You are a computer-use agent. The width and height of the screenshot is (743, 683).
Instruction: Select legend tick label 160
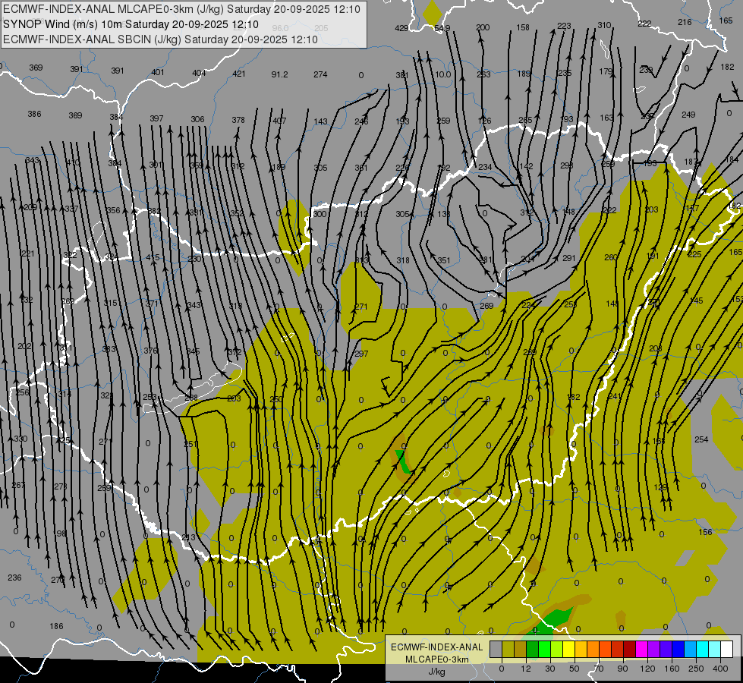pyautogui.click(x=672, y=669)
